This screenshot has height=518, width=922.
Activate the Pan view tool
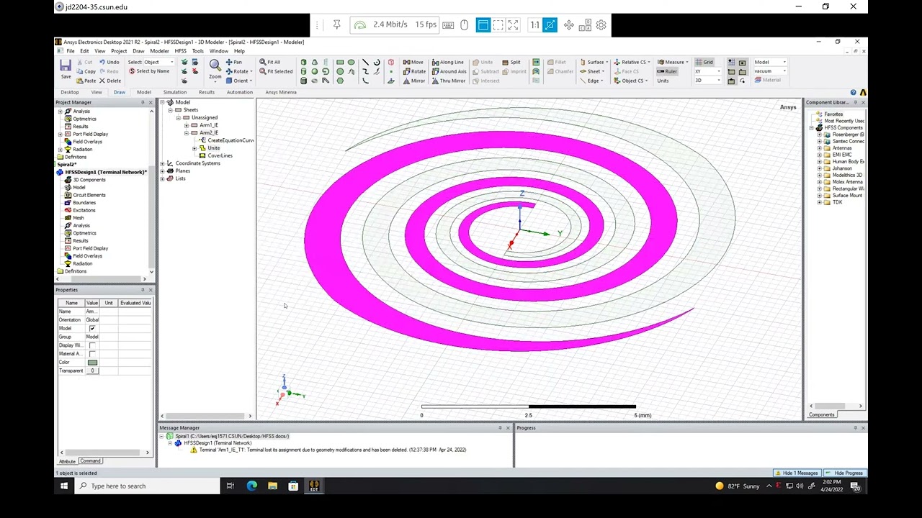coord(233,62)
